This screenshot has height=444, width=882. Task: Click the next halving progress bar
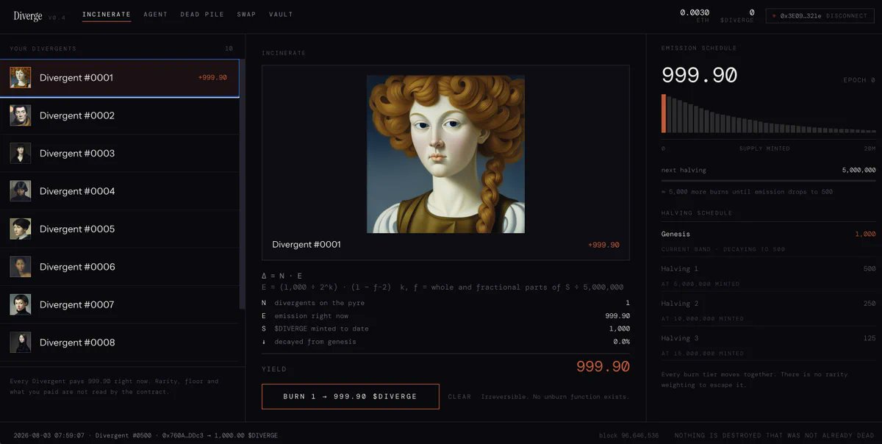point(768,180)
